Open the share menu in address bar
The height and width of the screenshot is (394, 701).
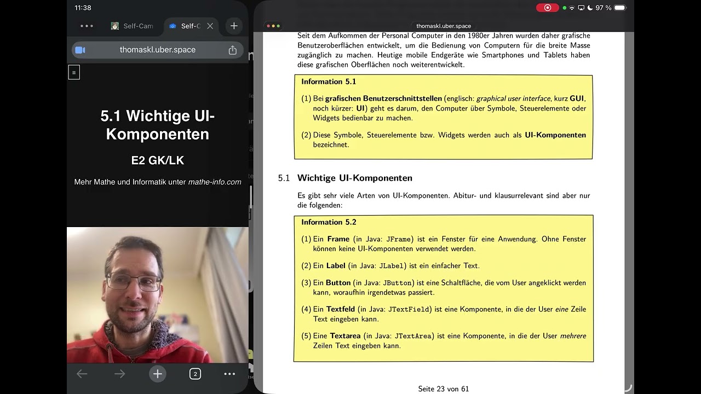pyautogui.click(x=232, y=50)
